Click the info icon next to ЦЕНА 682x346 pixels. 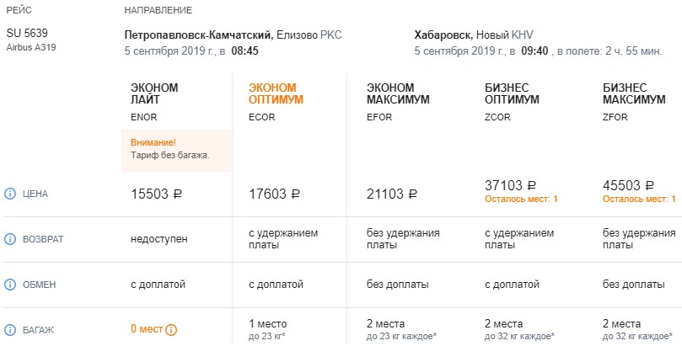pos(11,194)
